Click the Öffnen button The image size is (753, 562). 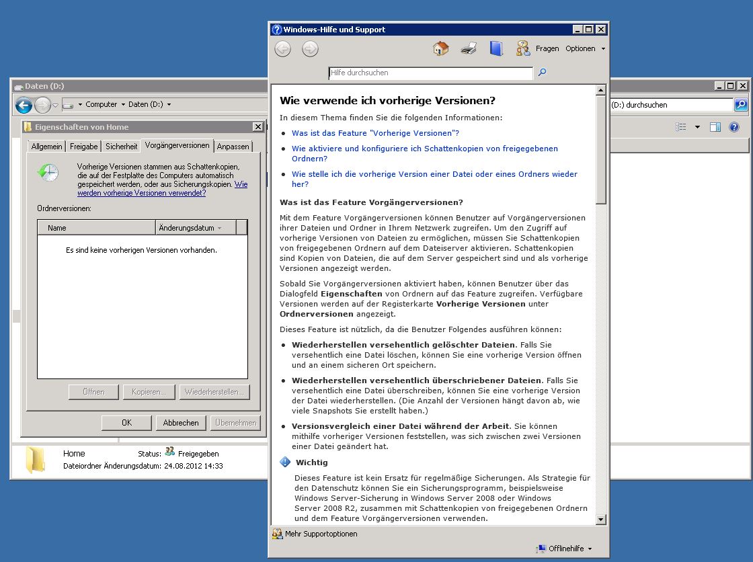[x=93, y=392]
